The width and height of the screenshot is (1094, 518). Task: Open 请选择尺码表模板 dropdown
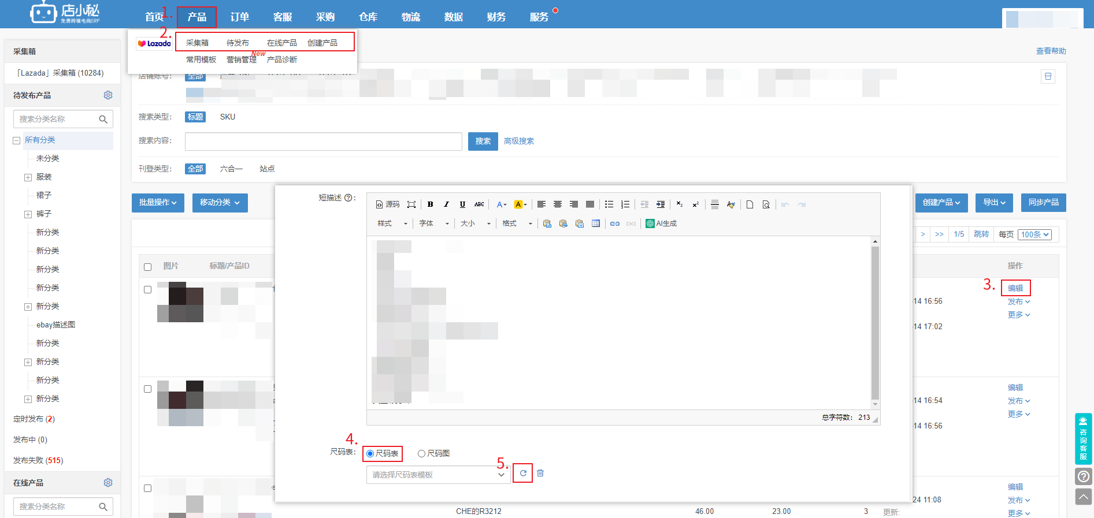[x=437, y=475]
